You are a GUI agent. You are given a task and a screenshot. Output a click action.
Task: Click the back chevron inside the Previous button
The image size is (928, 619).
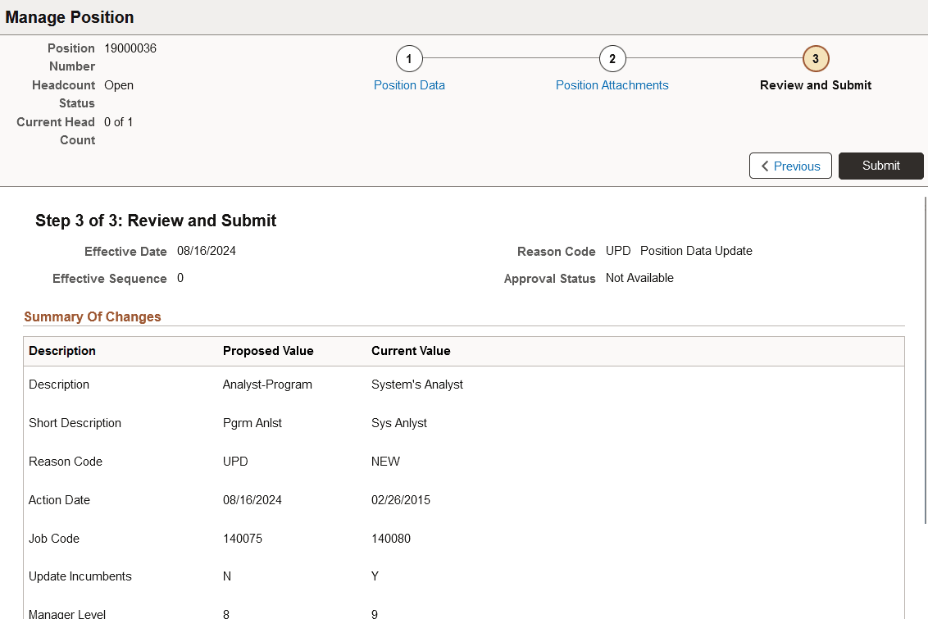click(x=766, y=166)
